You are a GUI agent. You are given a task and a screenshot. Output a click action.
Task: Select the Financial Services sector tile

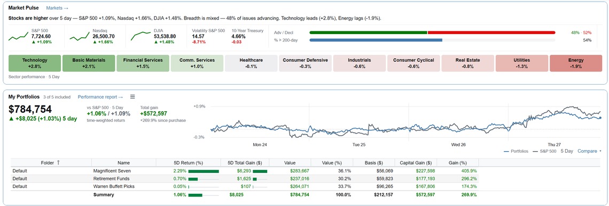click(x=143, y=63)
